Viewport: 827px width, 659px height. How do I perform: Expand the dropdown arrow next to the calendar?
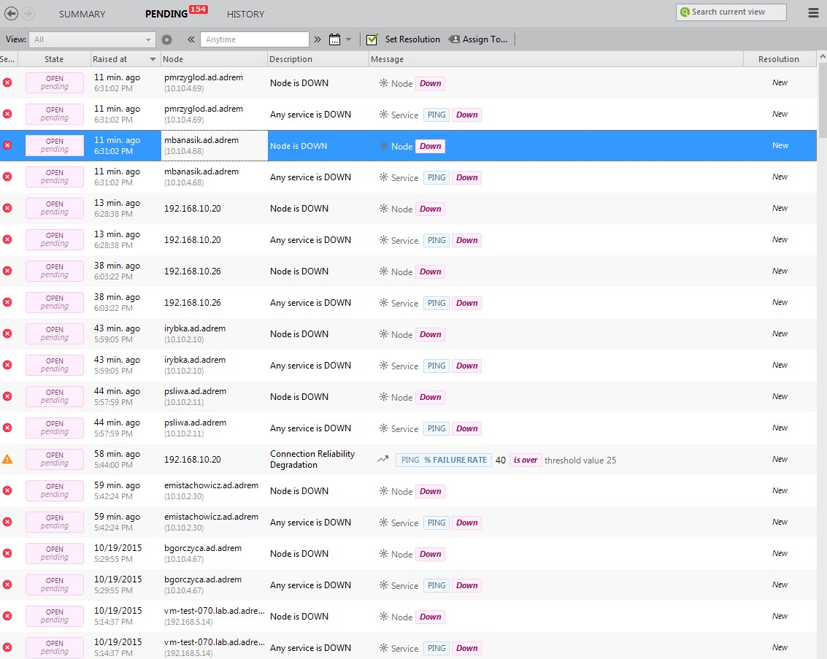pyautogui.click(x=349, y=39)
